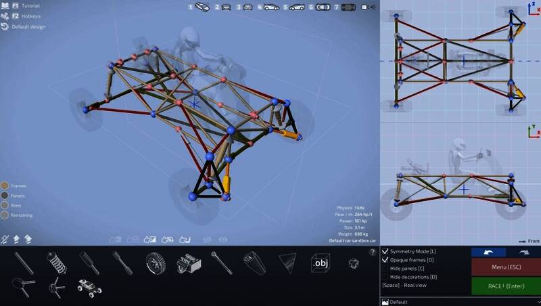This screenshot has height=306, width=541.
Task: Open help question mark icon
Action: point(372,252)
